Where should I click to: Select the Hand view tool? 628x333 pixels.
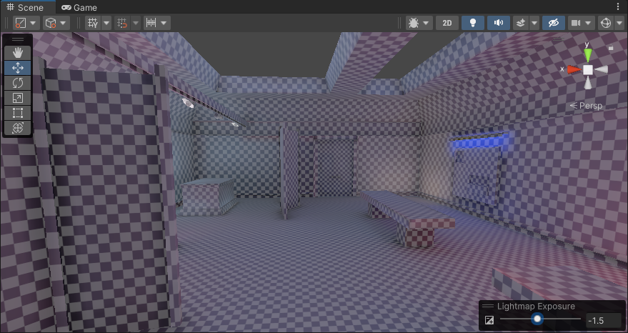18,52
